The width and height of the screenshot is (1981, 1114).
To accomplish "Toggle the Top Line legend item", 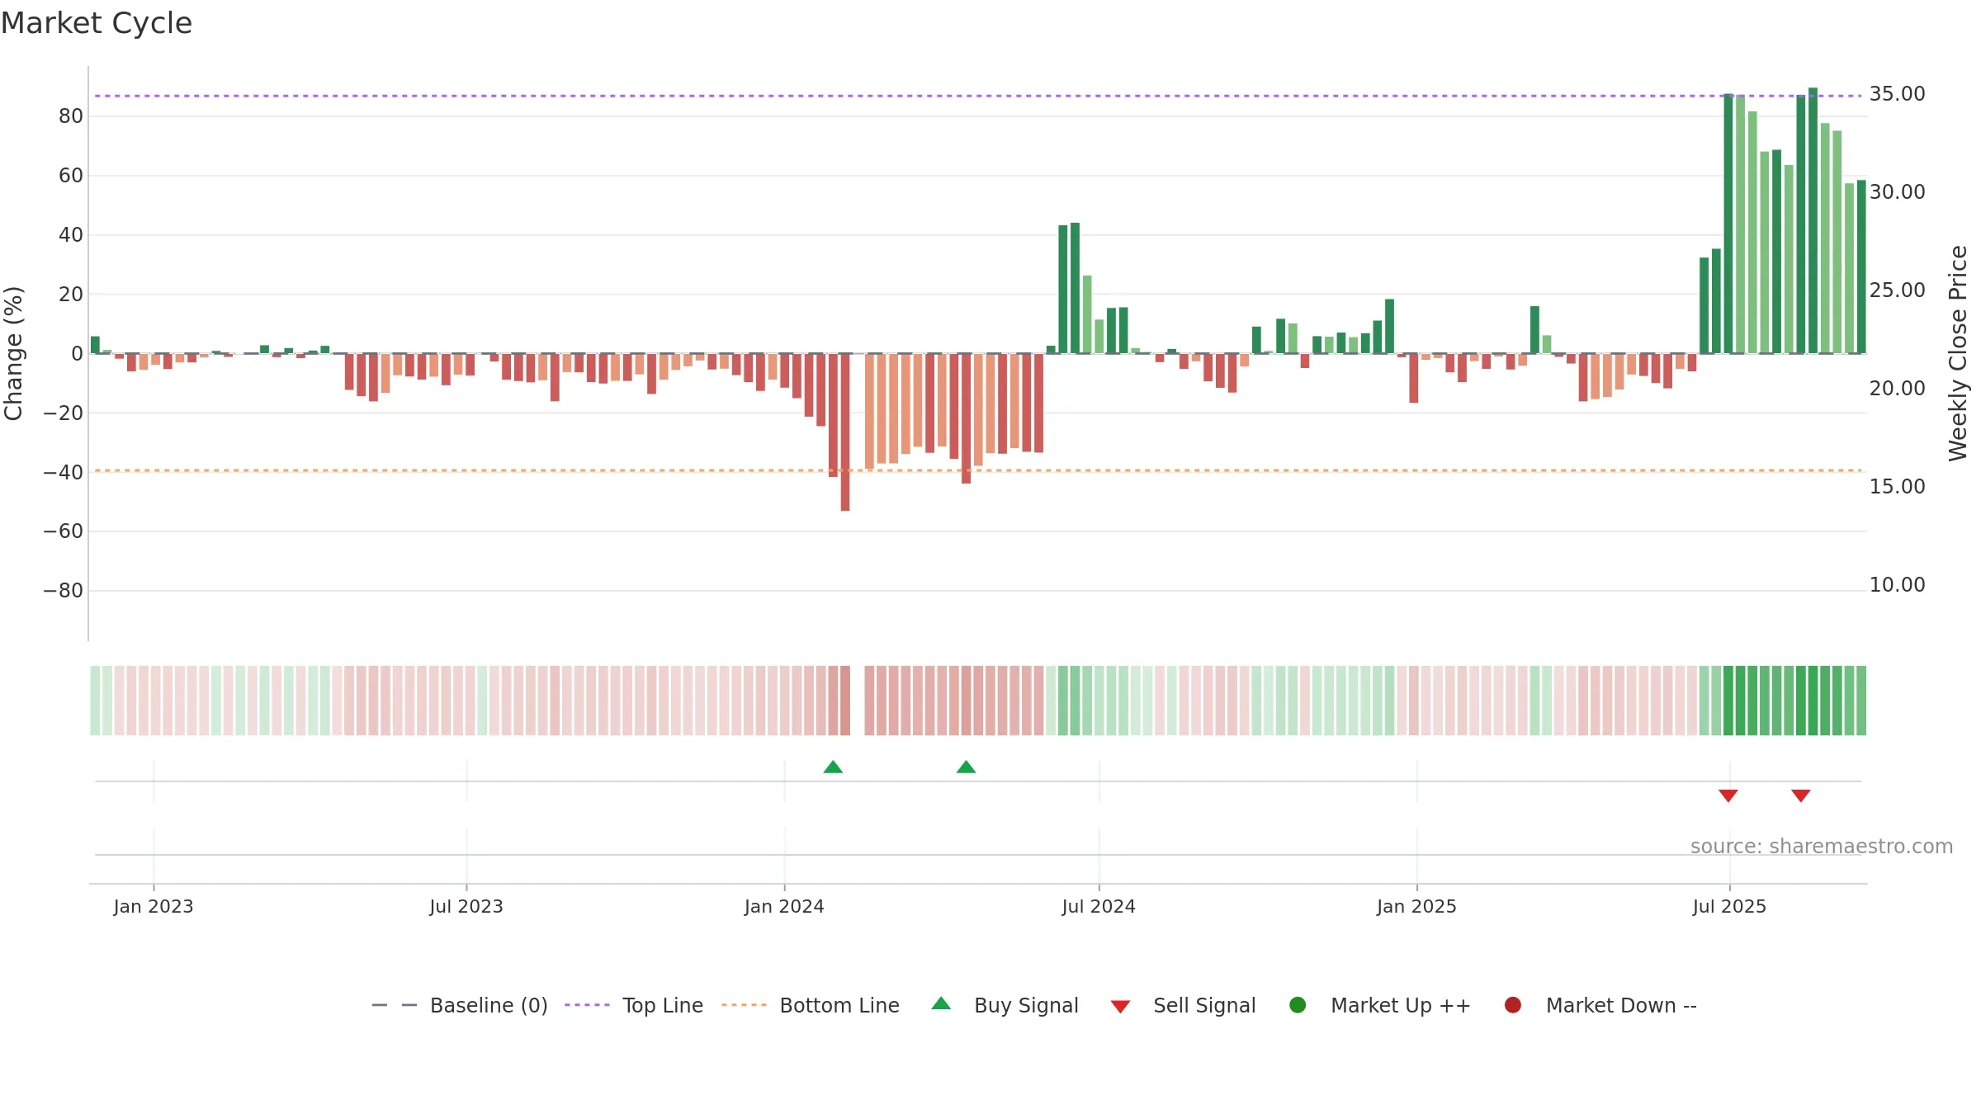I will click(634, 1005).
